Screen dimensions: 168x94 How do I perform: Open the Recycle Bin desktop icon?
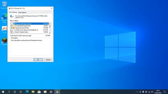pos(4,5)
